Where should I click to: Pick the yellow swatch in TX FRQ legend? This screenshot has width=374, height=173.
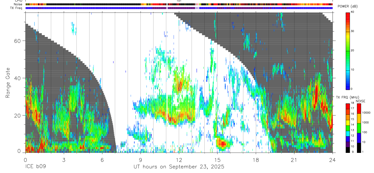[348, 122]
